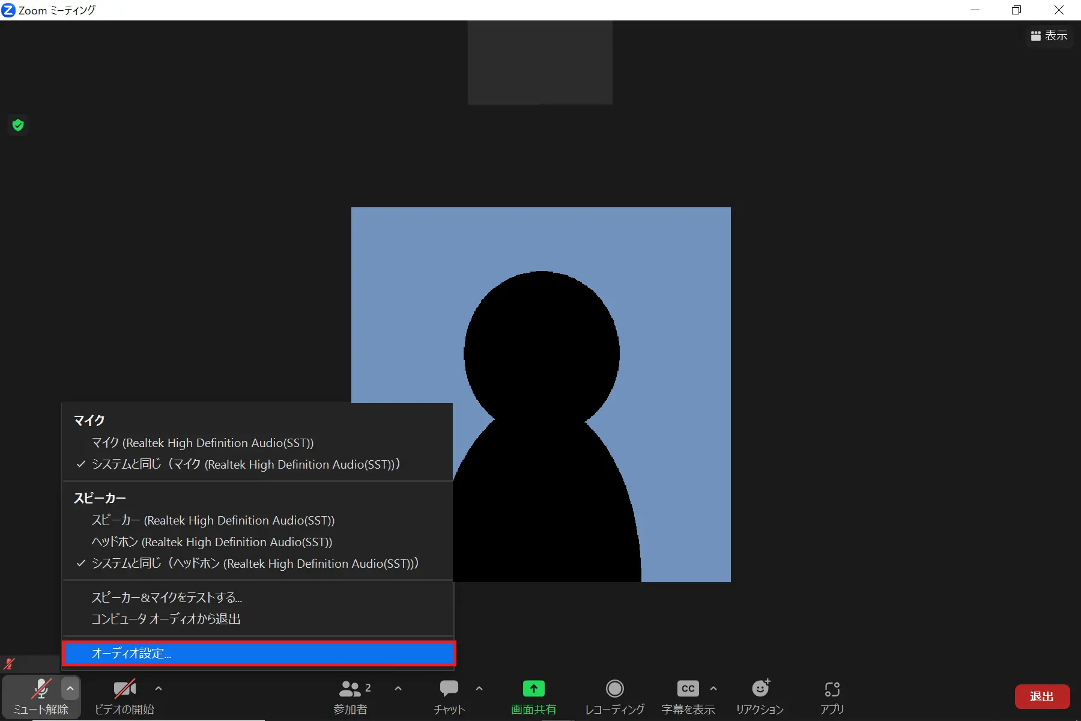Show captions with 字幕を表示 CC icon
The image size is (1081, 721).
coord(688,689)
